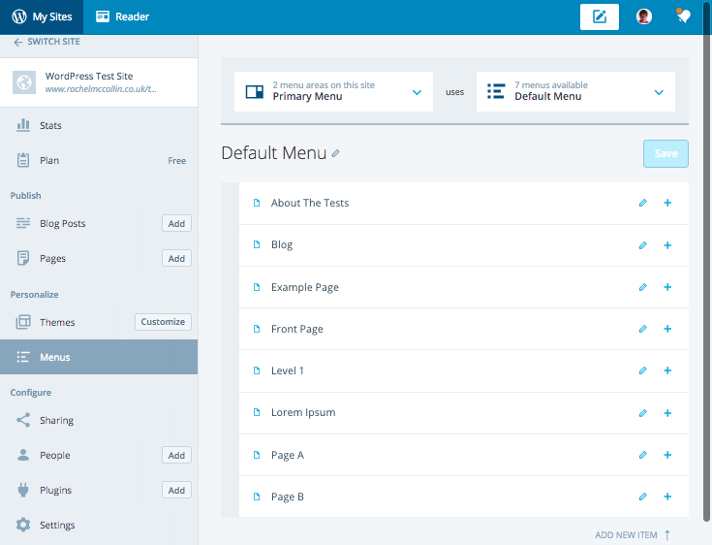This screenshot has height=545, width=712.
Task: Open My Sites in the top bar
Action: point(42,16)
